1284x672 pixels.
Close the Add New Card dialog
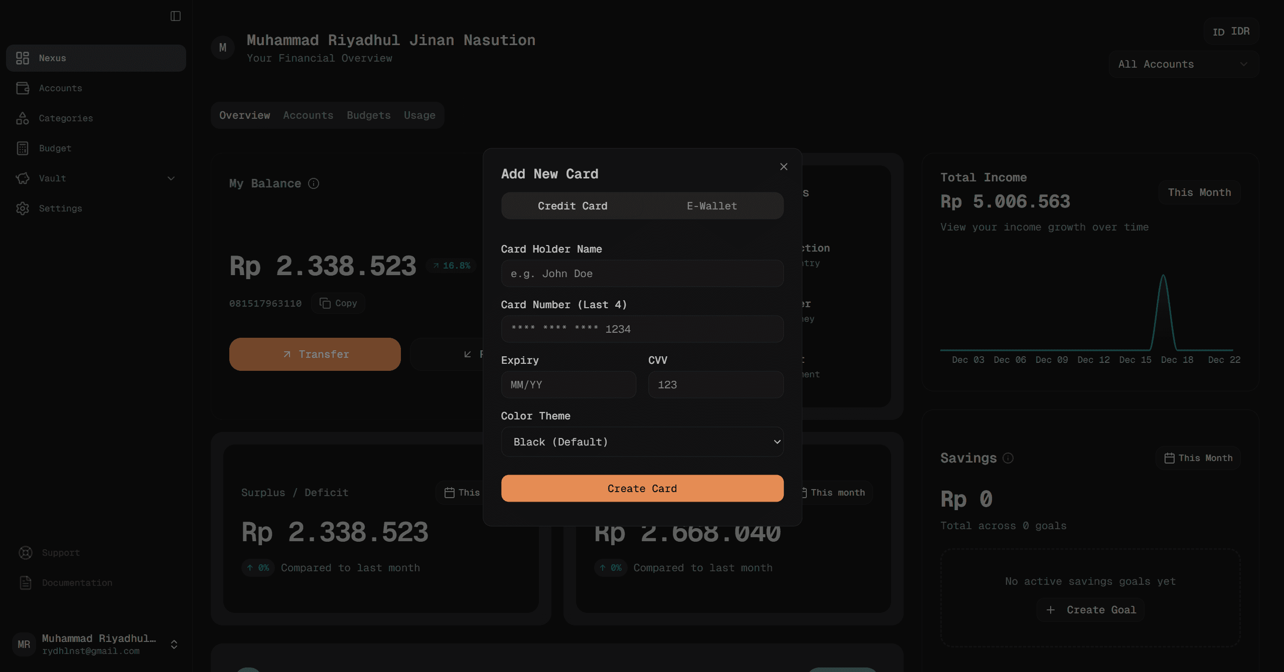click(784, 167)
